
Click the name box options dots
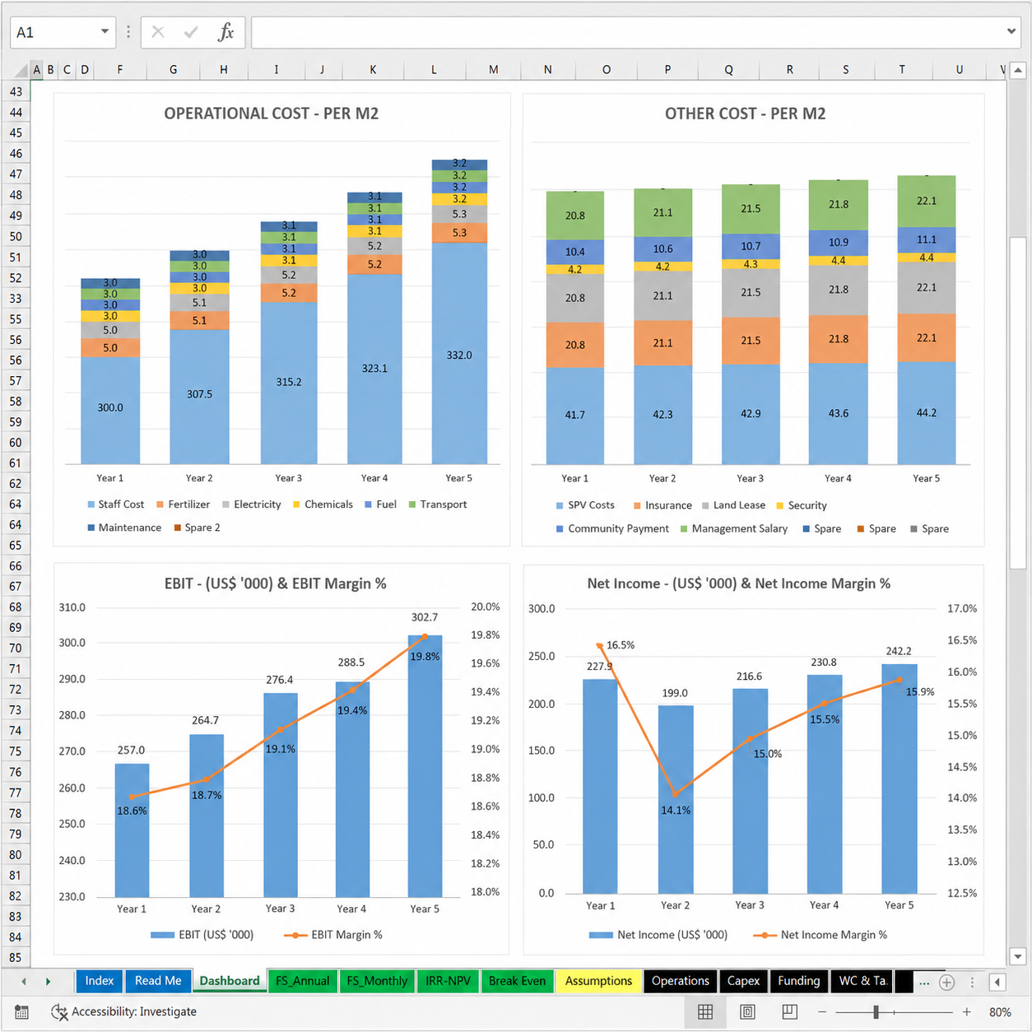(128, 32)
